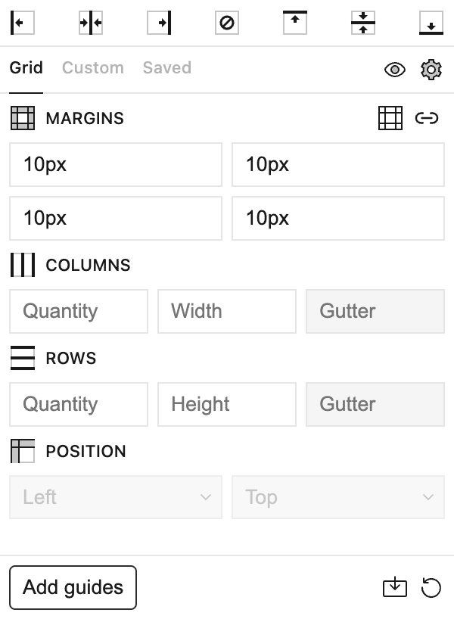Add guide to right edge
Image resolution: width=454 pixels, height=619 pixels.
pos(159,23)
